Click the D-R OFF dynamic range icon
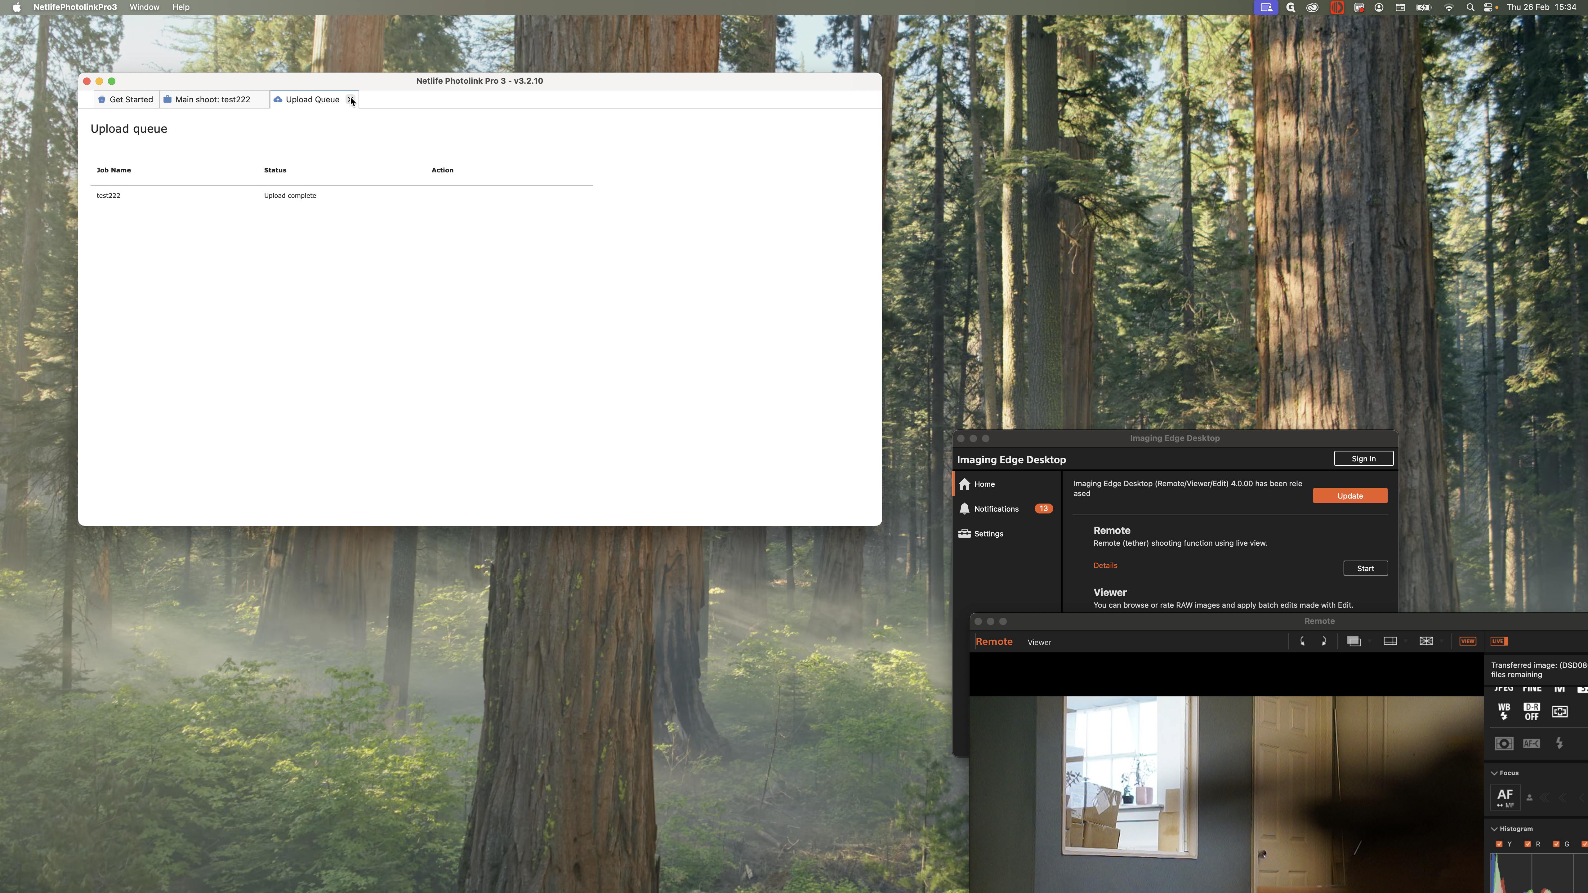 pos(1531,711)
